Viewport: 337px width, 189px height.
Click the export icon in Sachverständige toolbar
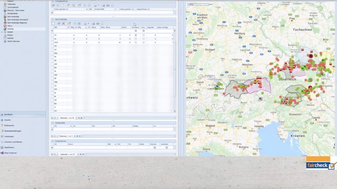click(85, 23)
